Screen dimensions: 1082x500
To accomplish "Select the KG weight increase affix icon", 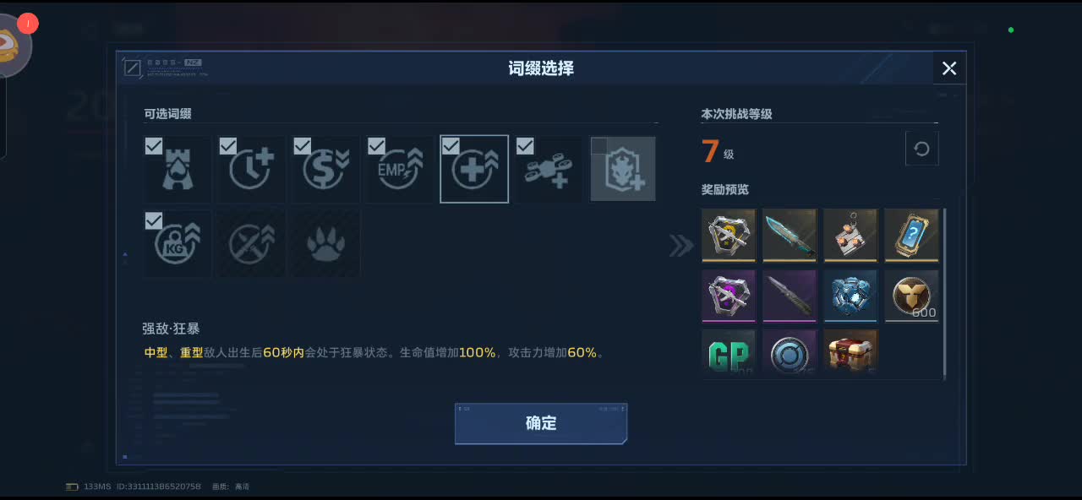I will (x=178, y=244).
